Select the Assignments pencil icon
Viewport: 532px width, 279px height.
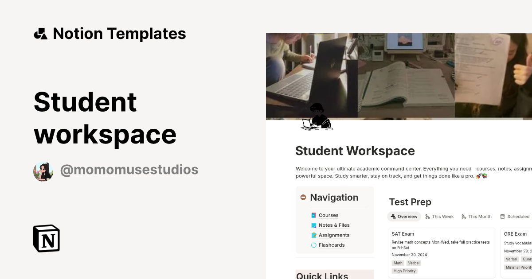(x=313, y=235)
